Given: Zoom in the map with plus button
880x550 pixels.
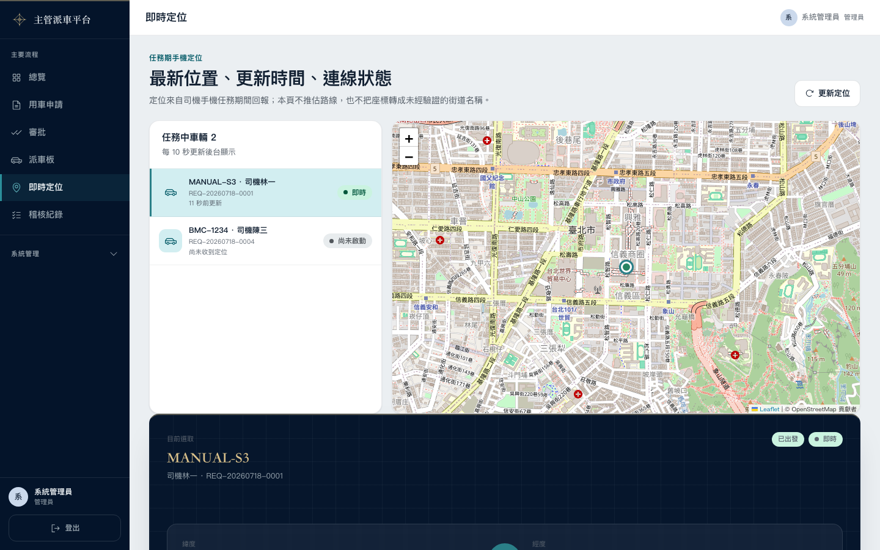Looking at the screenshot, I should 409,139.
